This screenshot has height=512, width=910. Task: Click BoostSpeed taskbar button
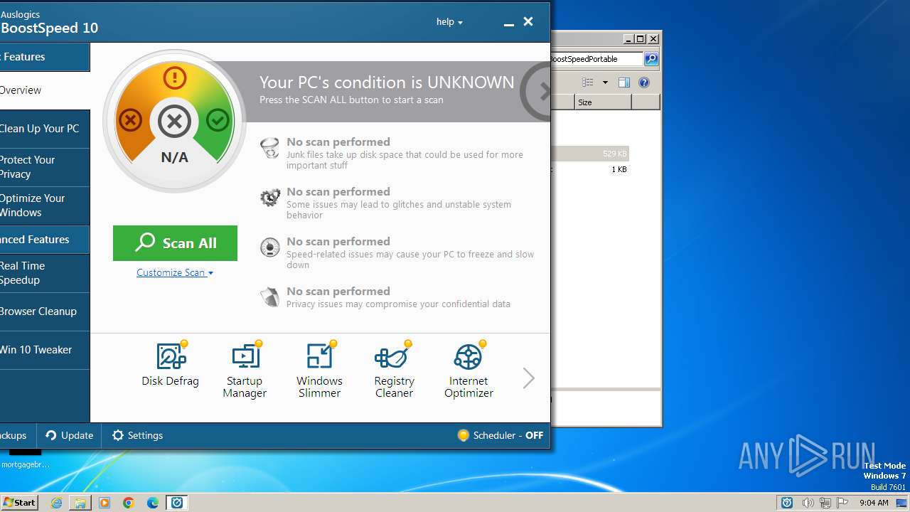coord(177,503)
